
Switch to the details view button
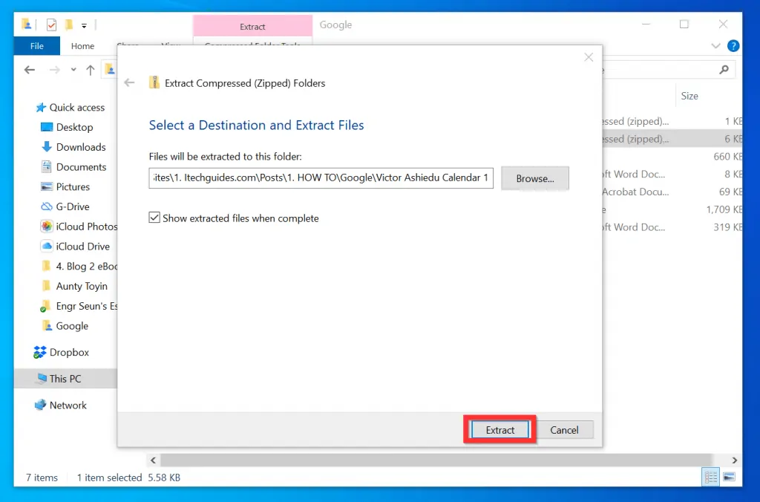(x=710, y=477)
